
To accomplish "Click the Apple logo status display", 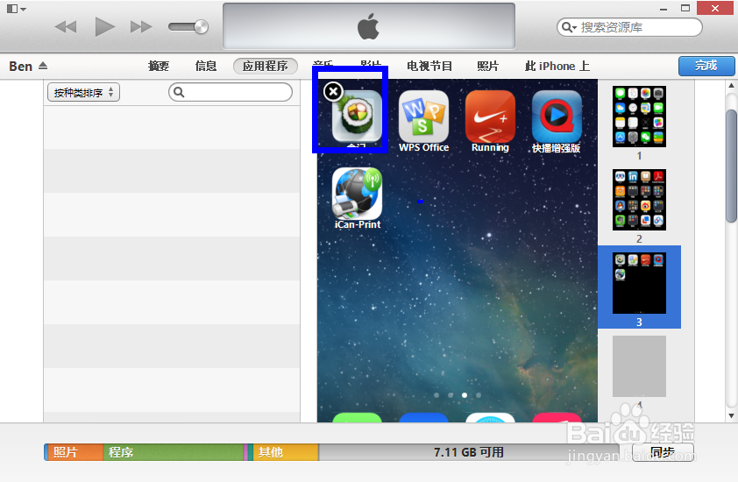I will tap(368, 26).
